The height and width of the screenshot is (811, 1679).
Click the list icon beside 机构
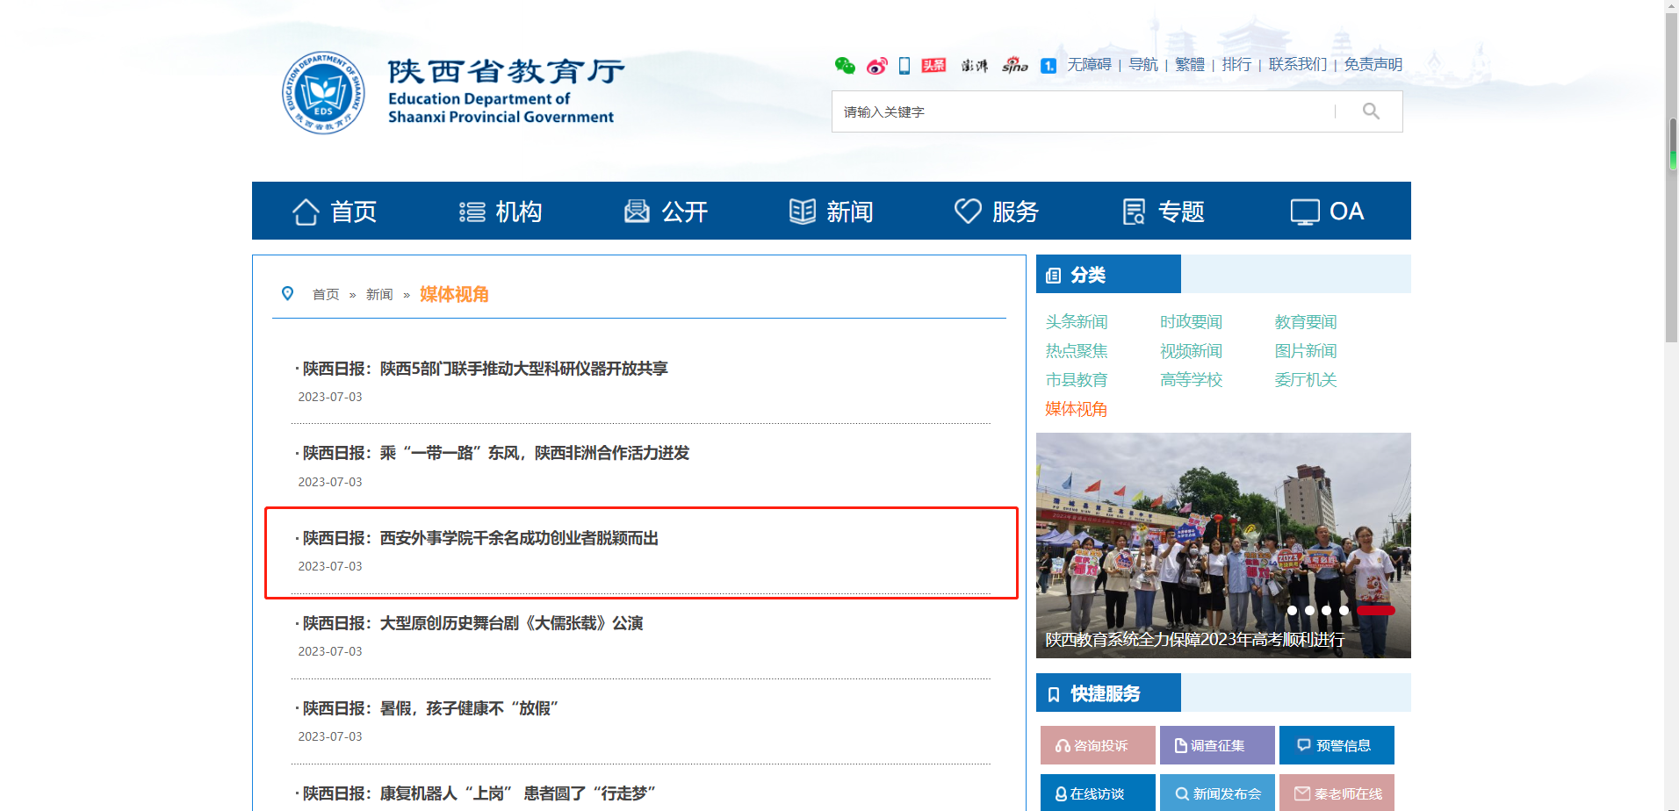[x=472, y=212]
